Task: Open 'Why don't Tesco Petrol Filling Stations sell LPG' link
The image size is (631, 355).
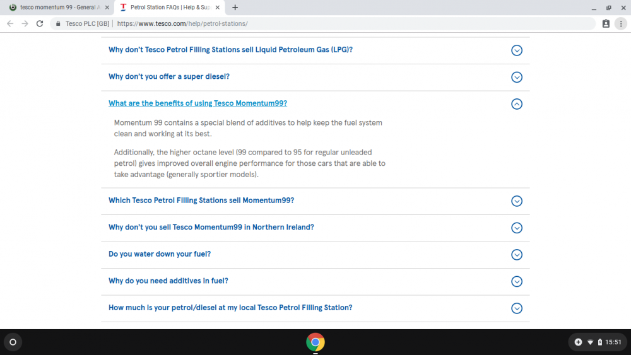Action: (230, 50)
